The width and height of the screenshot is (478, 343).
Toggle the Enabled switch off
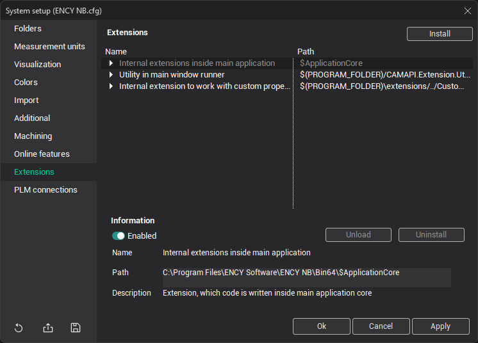pyautogui.click(x=119, y=235)
